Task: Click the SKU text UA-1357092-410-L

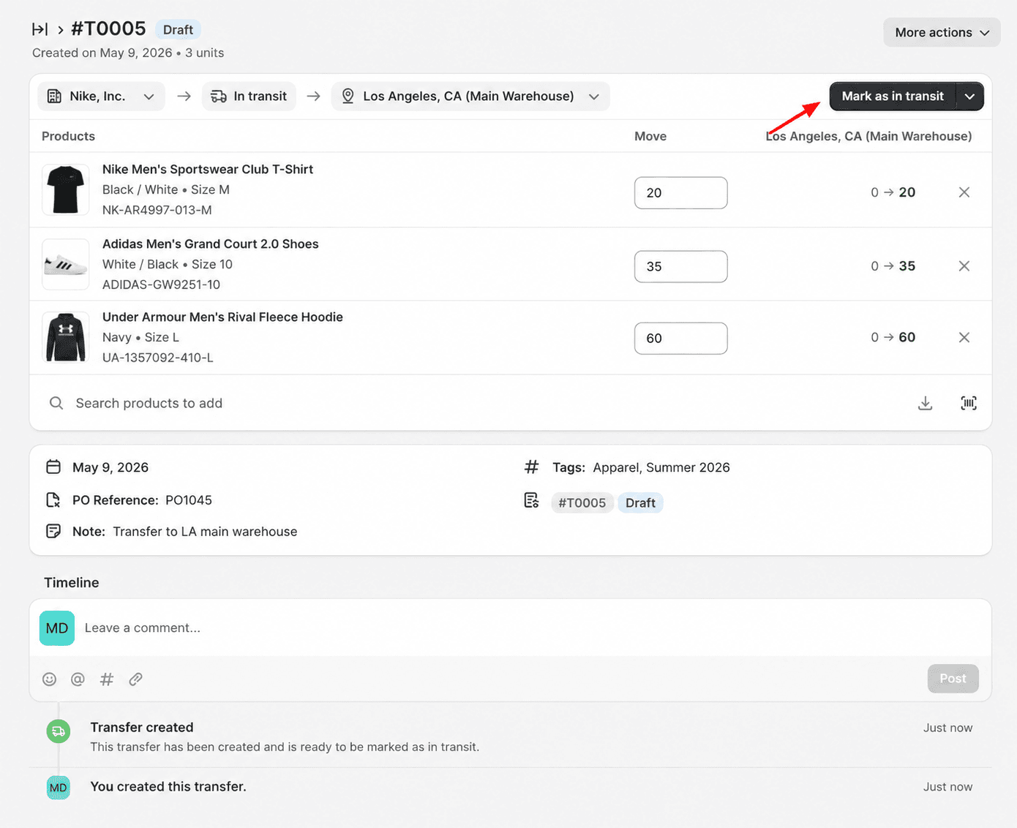Action: [158, 358]
